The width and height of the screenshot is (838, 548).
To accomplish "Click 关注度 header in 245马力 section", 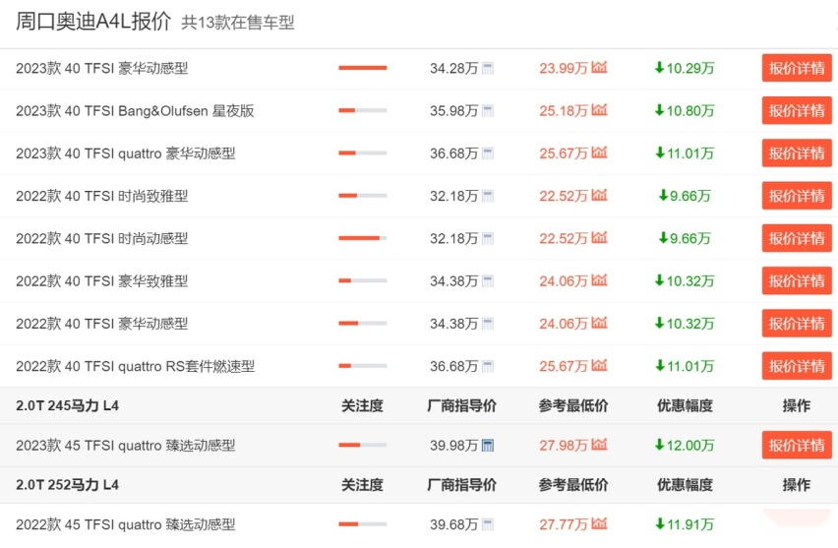I will (362, 405).
